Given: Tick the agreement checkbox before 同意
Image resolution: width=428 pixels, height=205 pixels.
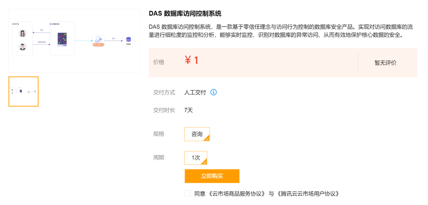Looking at the screenshot, I should pos(187,194).
